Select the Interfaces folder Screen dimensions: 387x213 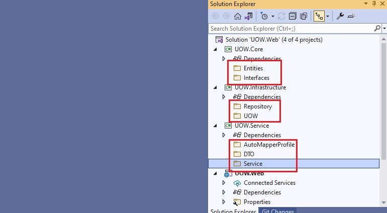(256, 78)
